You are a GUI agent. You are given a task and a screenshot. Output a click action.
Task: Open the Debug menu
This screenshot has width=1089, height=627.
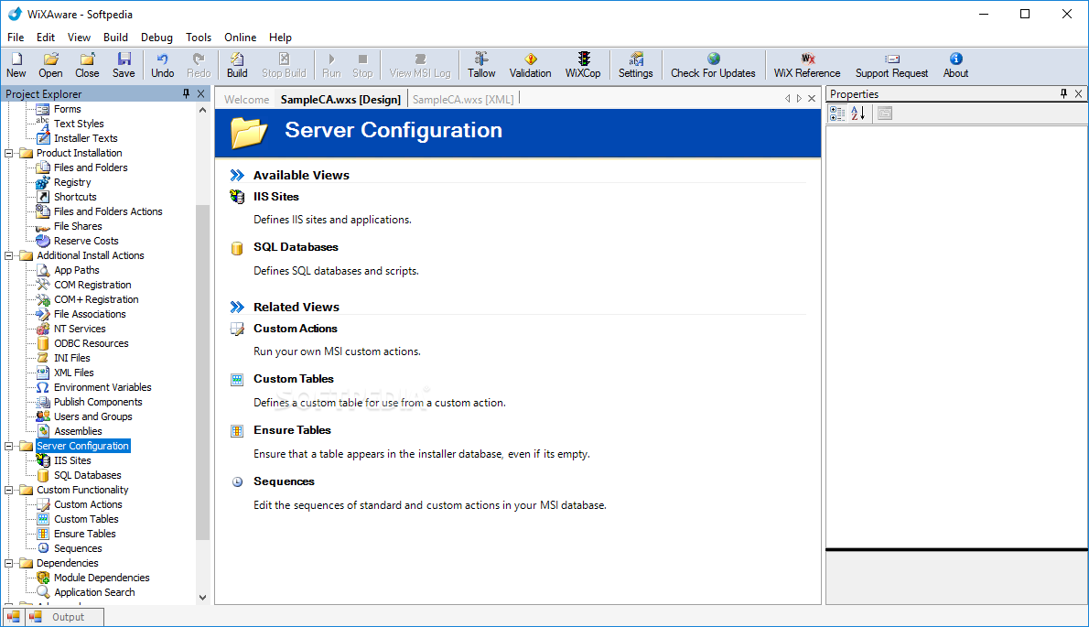click(156, 38)
